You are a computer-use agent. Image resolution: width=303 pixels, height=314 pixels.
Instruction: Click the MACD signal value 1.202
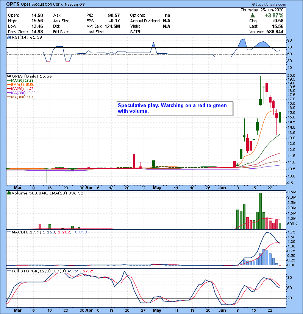click(64, 232)
